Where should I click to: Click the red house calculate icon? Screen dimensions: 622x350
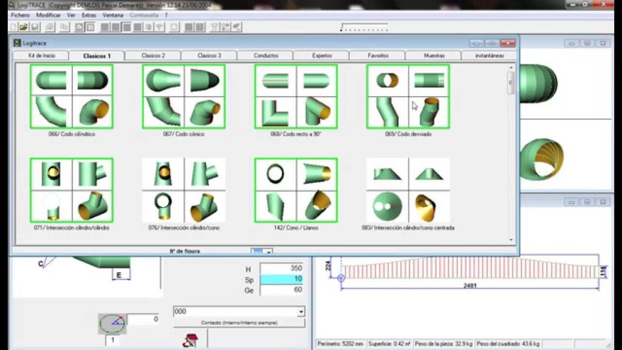pos(190,340)
